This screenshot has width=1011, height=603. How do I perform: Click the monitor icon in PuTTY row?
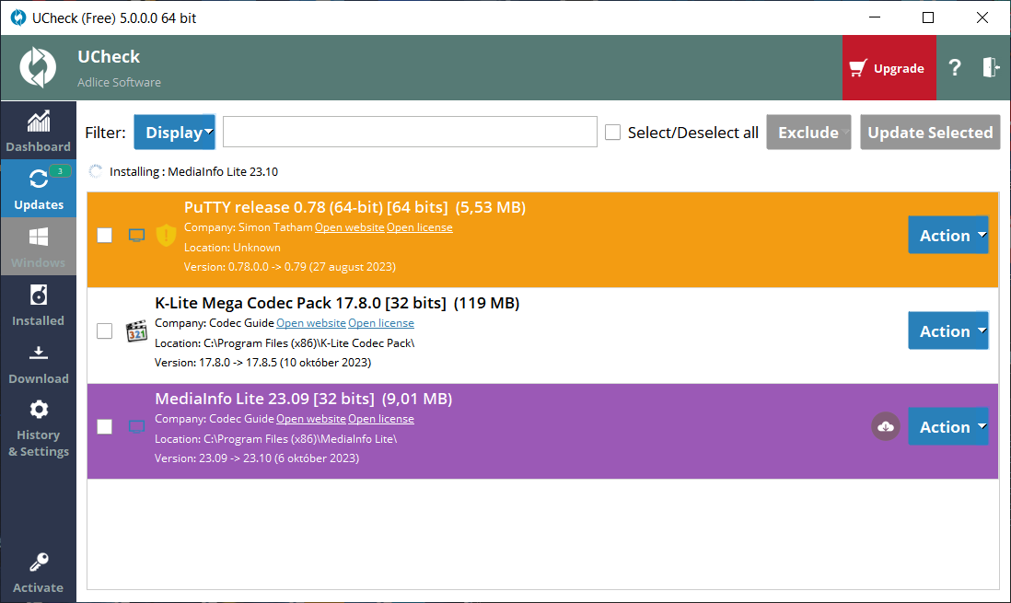[136, 236]
